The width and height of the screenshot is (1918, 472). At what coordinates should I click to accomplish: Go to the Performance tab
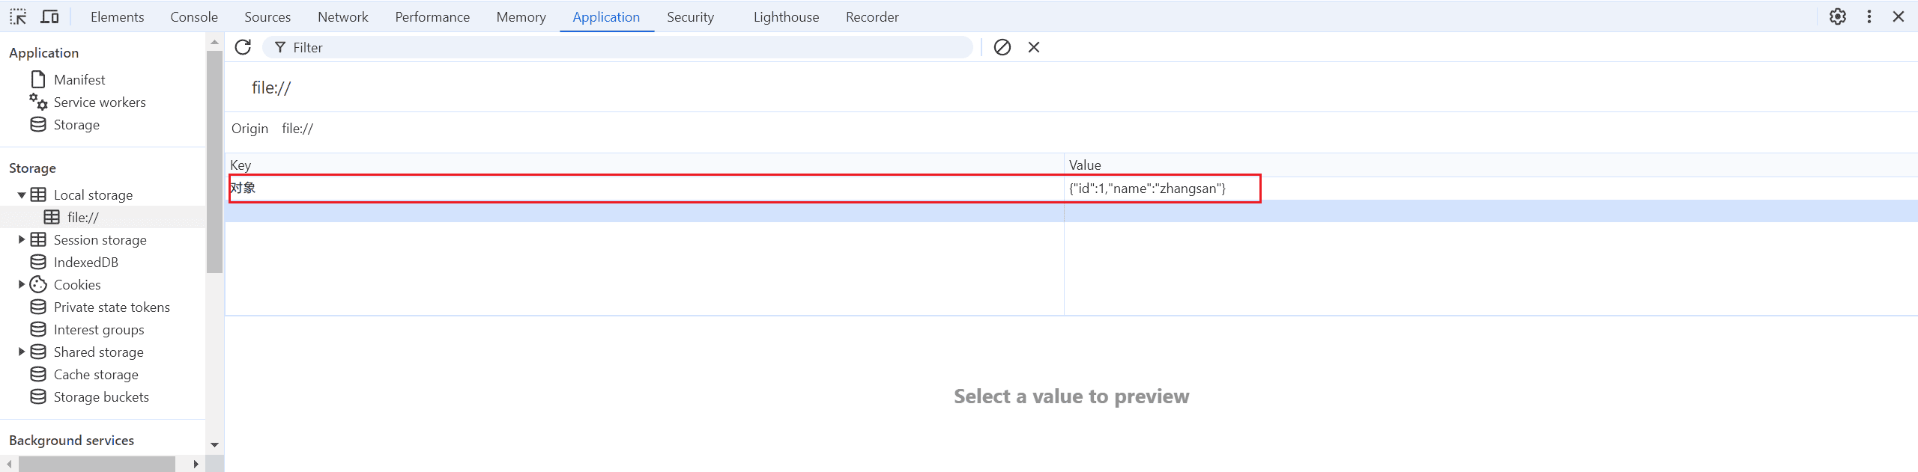point(432,16)
